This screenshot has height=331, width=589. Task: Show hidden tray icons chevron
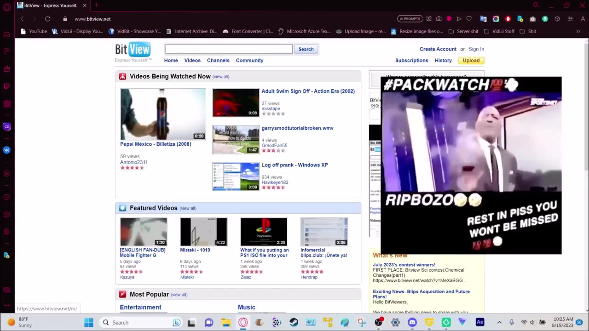pyautogui.click(x=499, y=322)
